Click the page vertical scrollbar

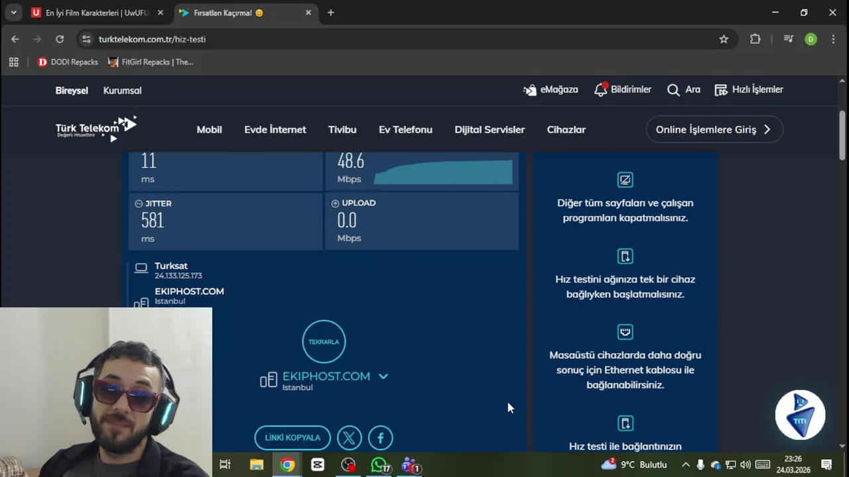point(842,136)
